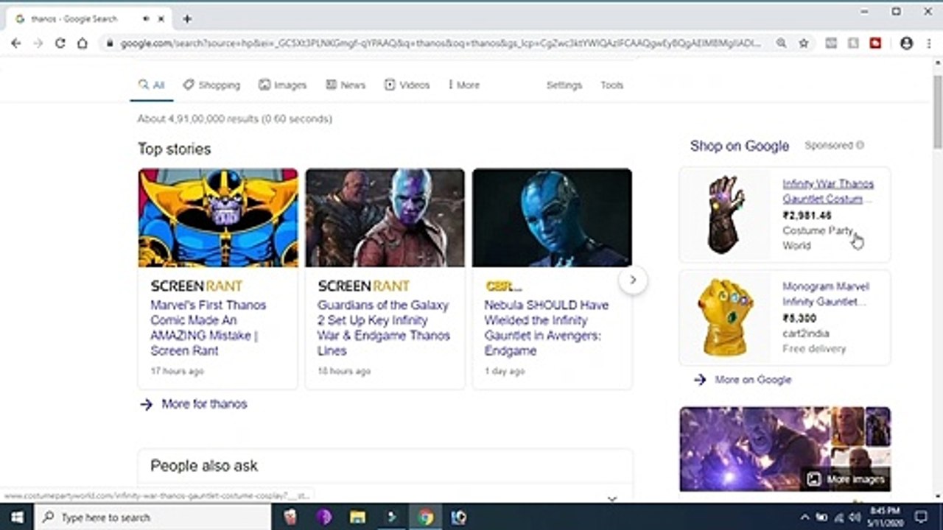943x530 pixels.
Task: Open a new browser tab
Action: tap(187, 18)
